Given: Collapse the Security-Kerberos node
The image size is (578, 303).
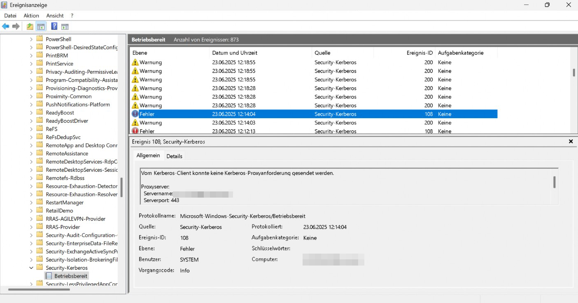Looking at the screenshot, I should click(31, 268).
